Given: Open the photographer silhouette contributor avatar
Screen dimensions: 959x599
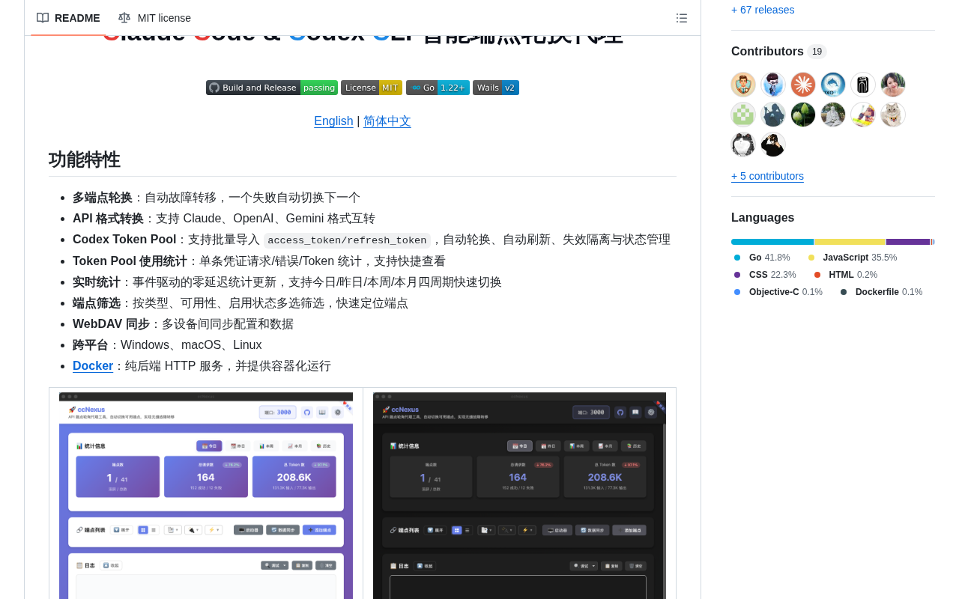Looking at the screenshot, I should point(773,115).
